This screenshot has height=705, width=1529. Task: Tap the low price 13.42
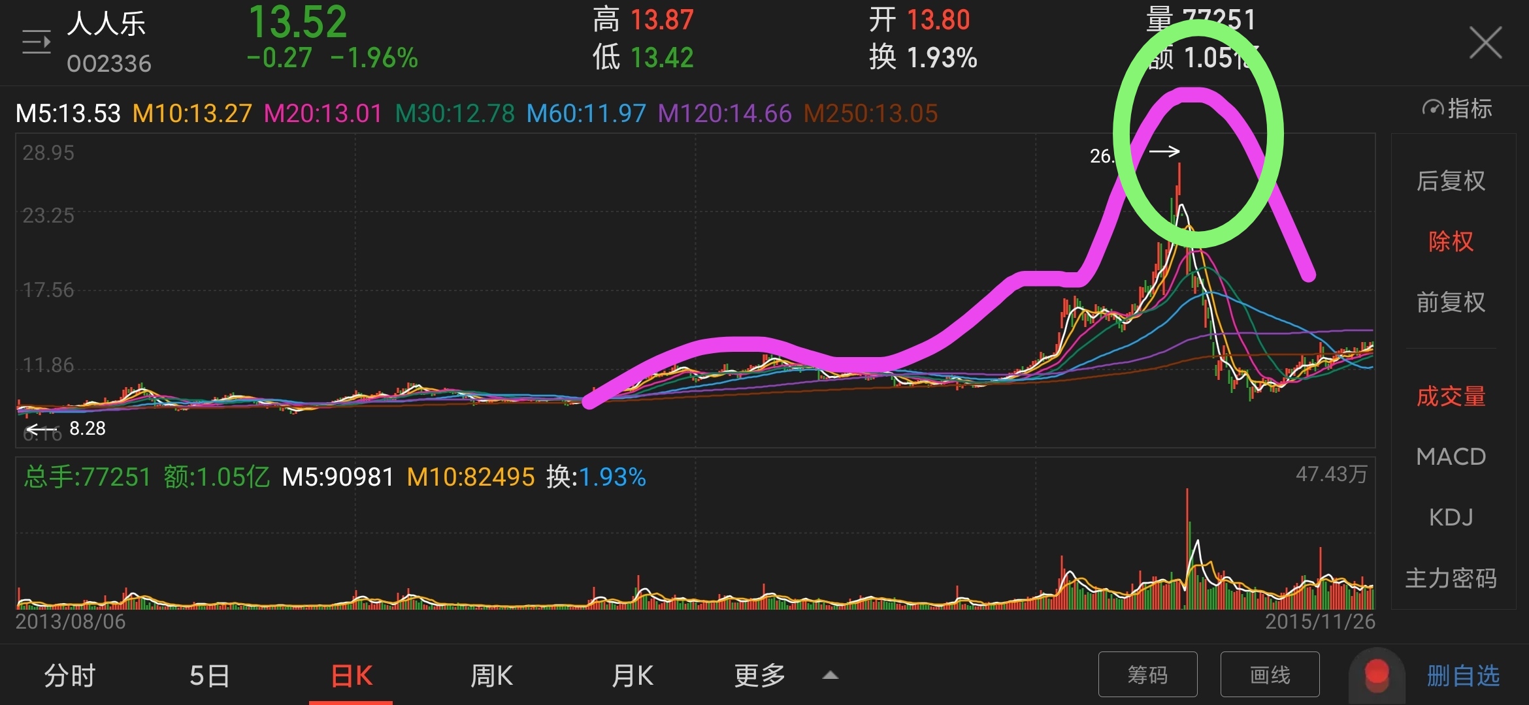662,57
